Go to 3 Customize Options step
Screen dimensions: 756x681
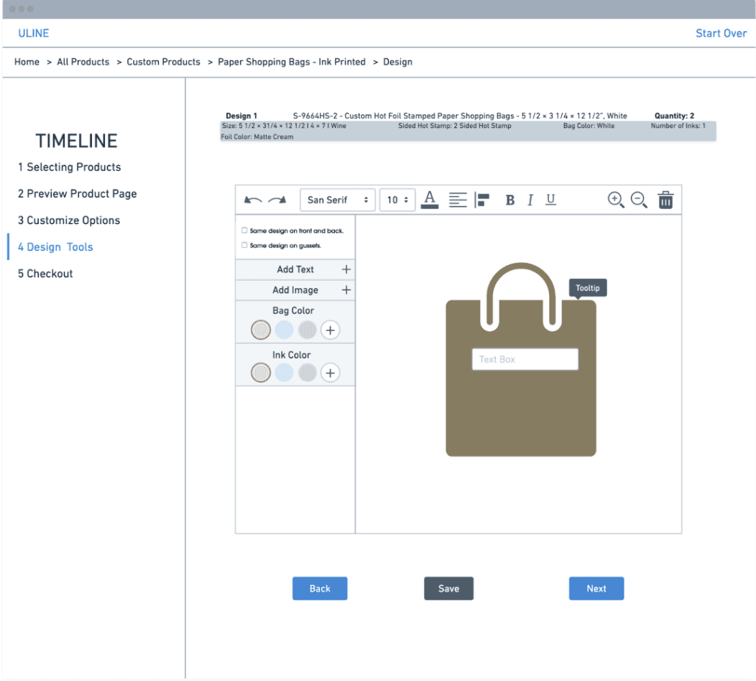(69, 221)
